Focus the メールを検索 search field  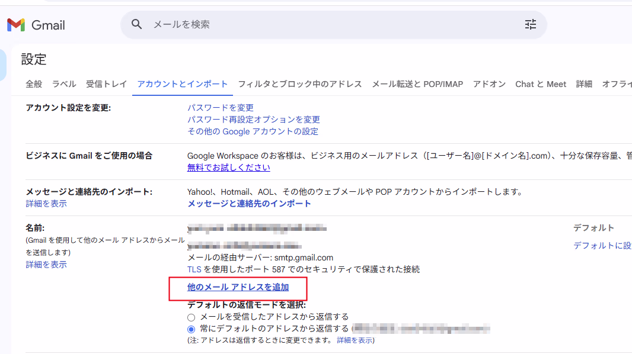pos(333,24)
